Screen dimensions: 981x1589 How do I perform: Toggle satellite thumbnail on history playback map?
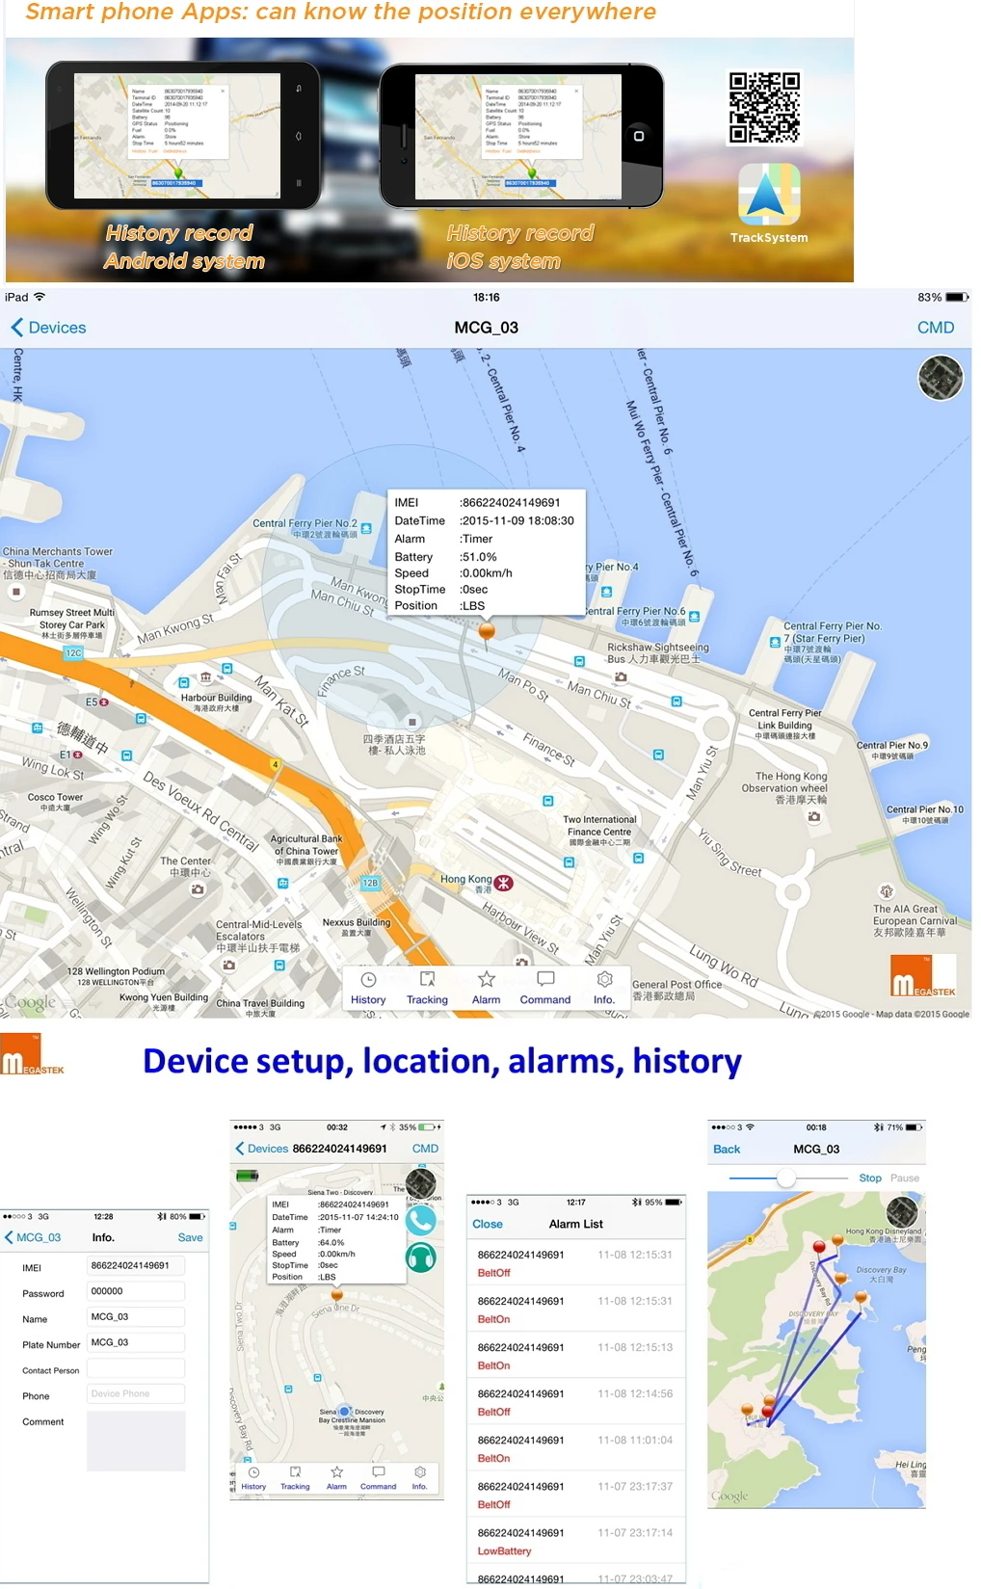pyautogui.click(x=903, y=1212)
